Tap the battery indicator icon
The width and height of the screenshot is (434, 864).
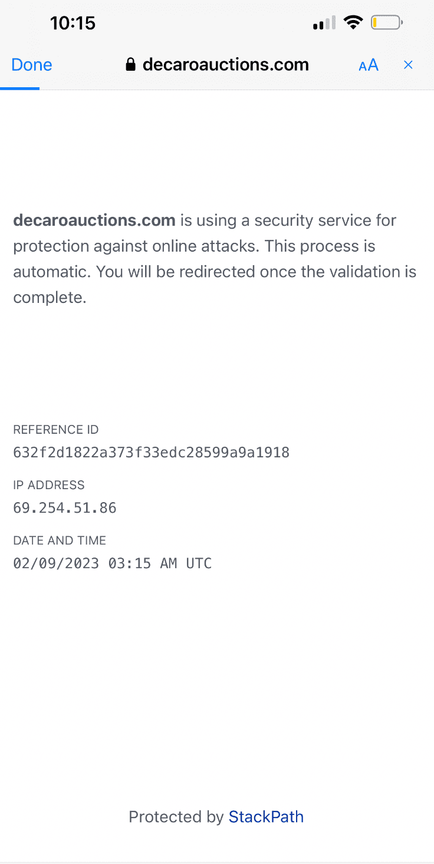click(x=387, y=23)
